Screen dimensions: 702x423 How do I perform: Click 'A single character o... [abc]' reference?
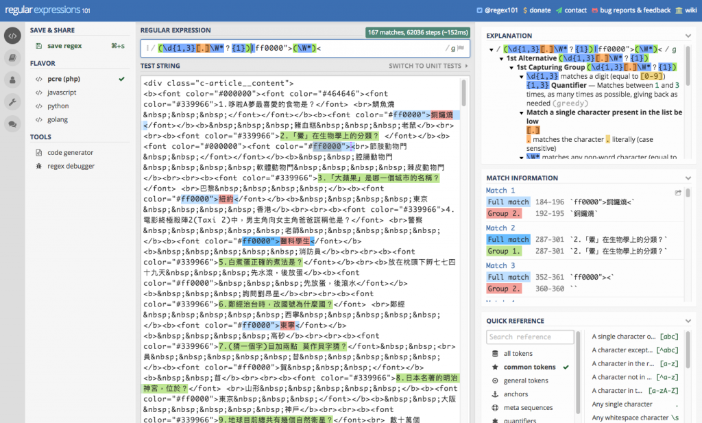(634, 337)
